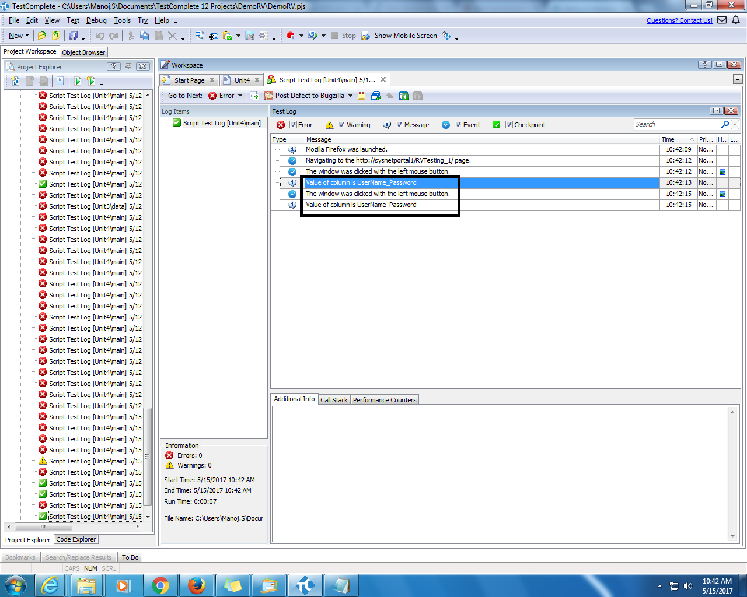Open the workspace tab list dropdown
Screen dimensions: 747x597
pyautogui.click(x=738, y=80)
